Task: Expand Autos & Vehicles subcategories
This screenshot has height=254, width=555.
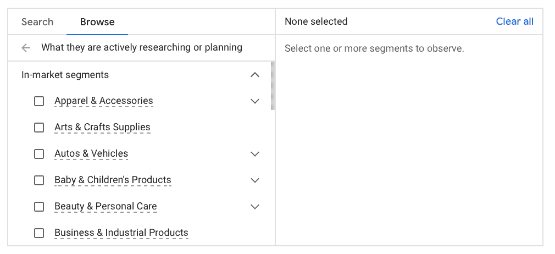Action: 254,154
